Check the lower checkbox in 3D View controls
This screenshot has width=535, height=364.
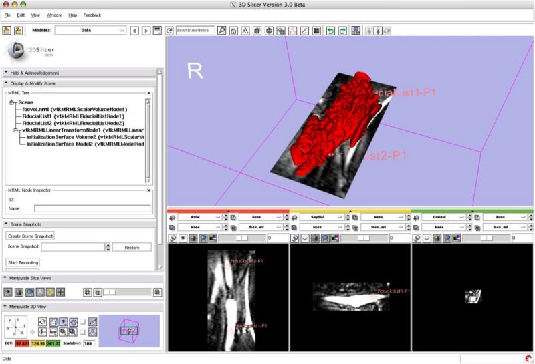(82, 332)
